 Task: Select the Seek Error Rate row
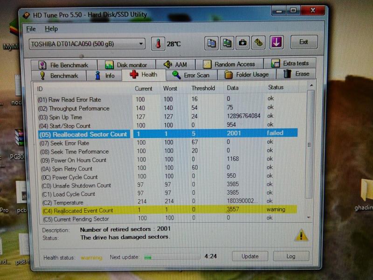(168, 142)
